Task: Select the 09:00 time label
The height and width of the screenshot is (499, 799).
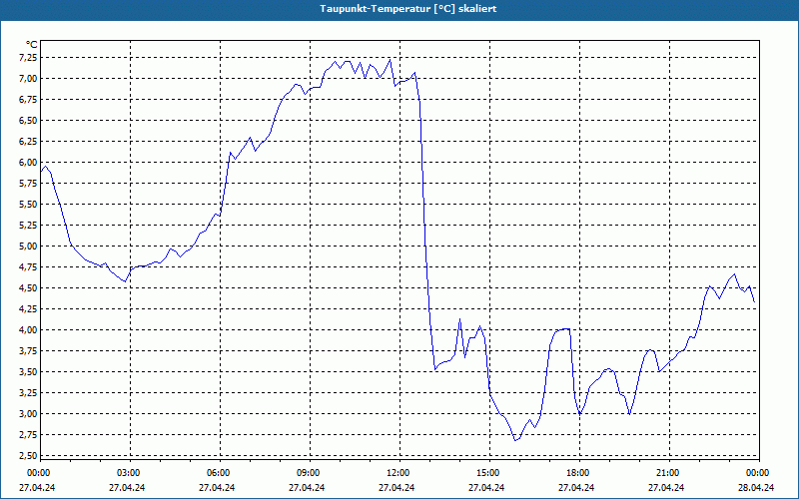Action: coord(310,473)
